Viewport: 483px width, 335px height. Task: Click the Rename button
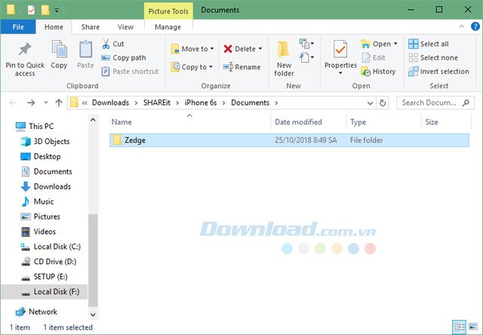(241, 67)
